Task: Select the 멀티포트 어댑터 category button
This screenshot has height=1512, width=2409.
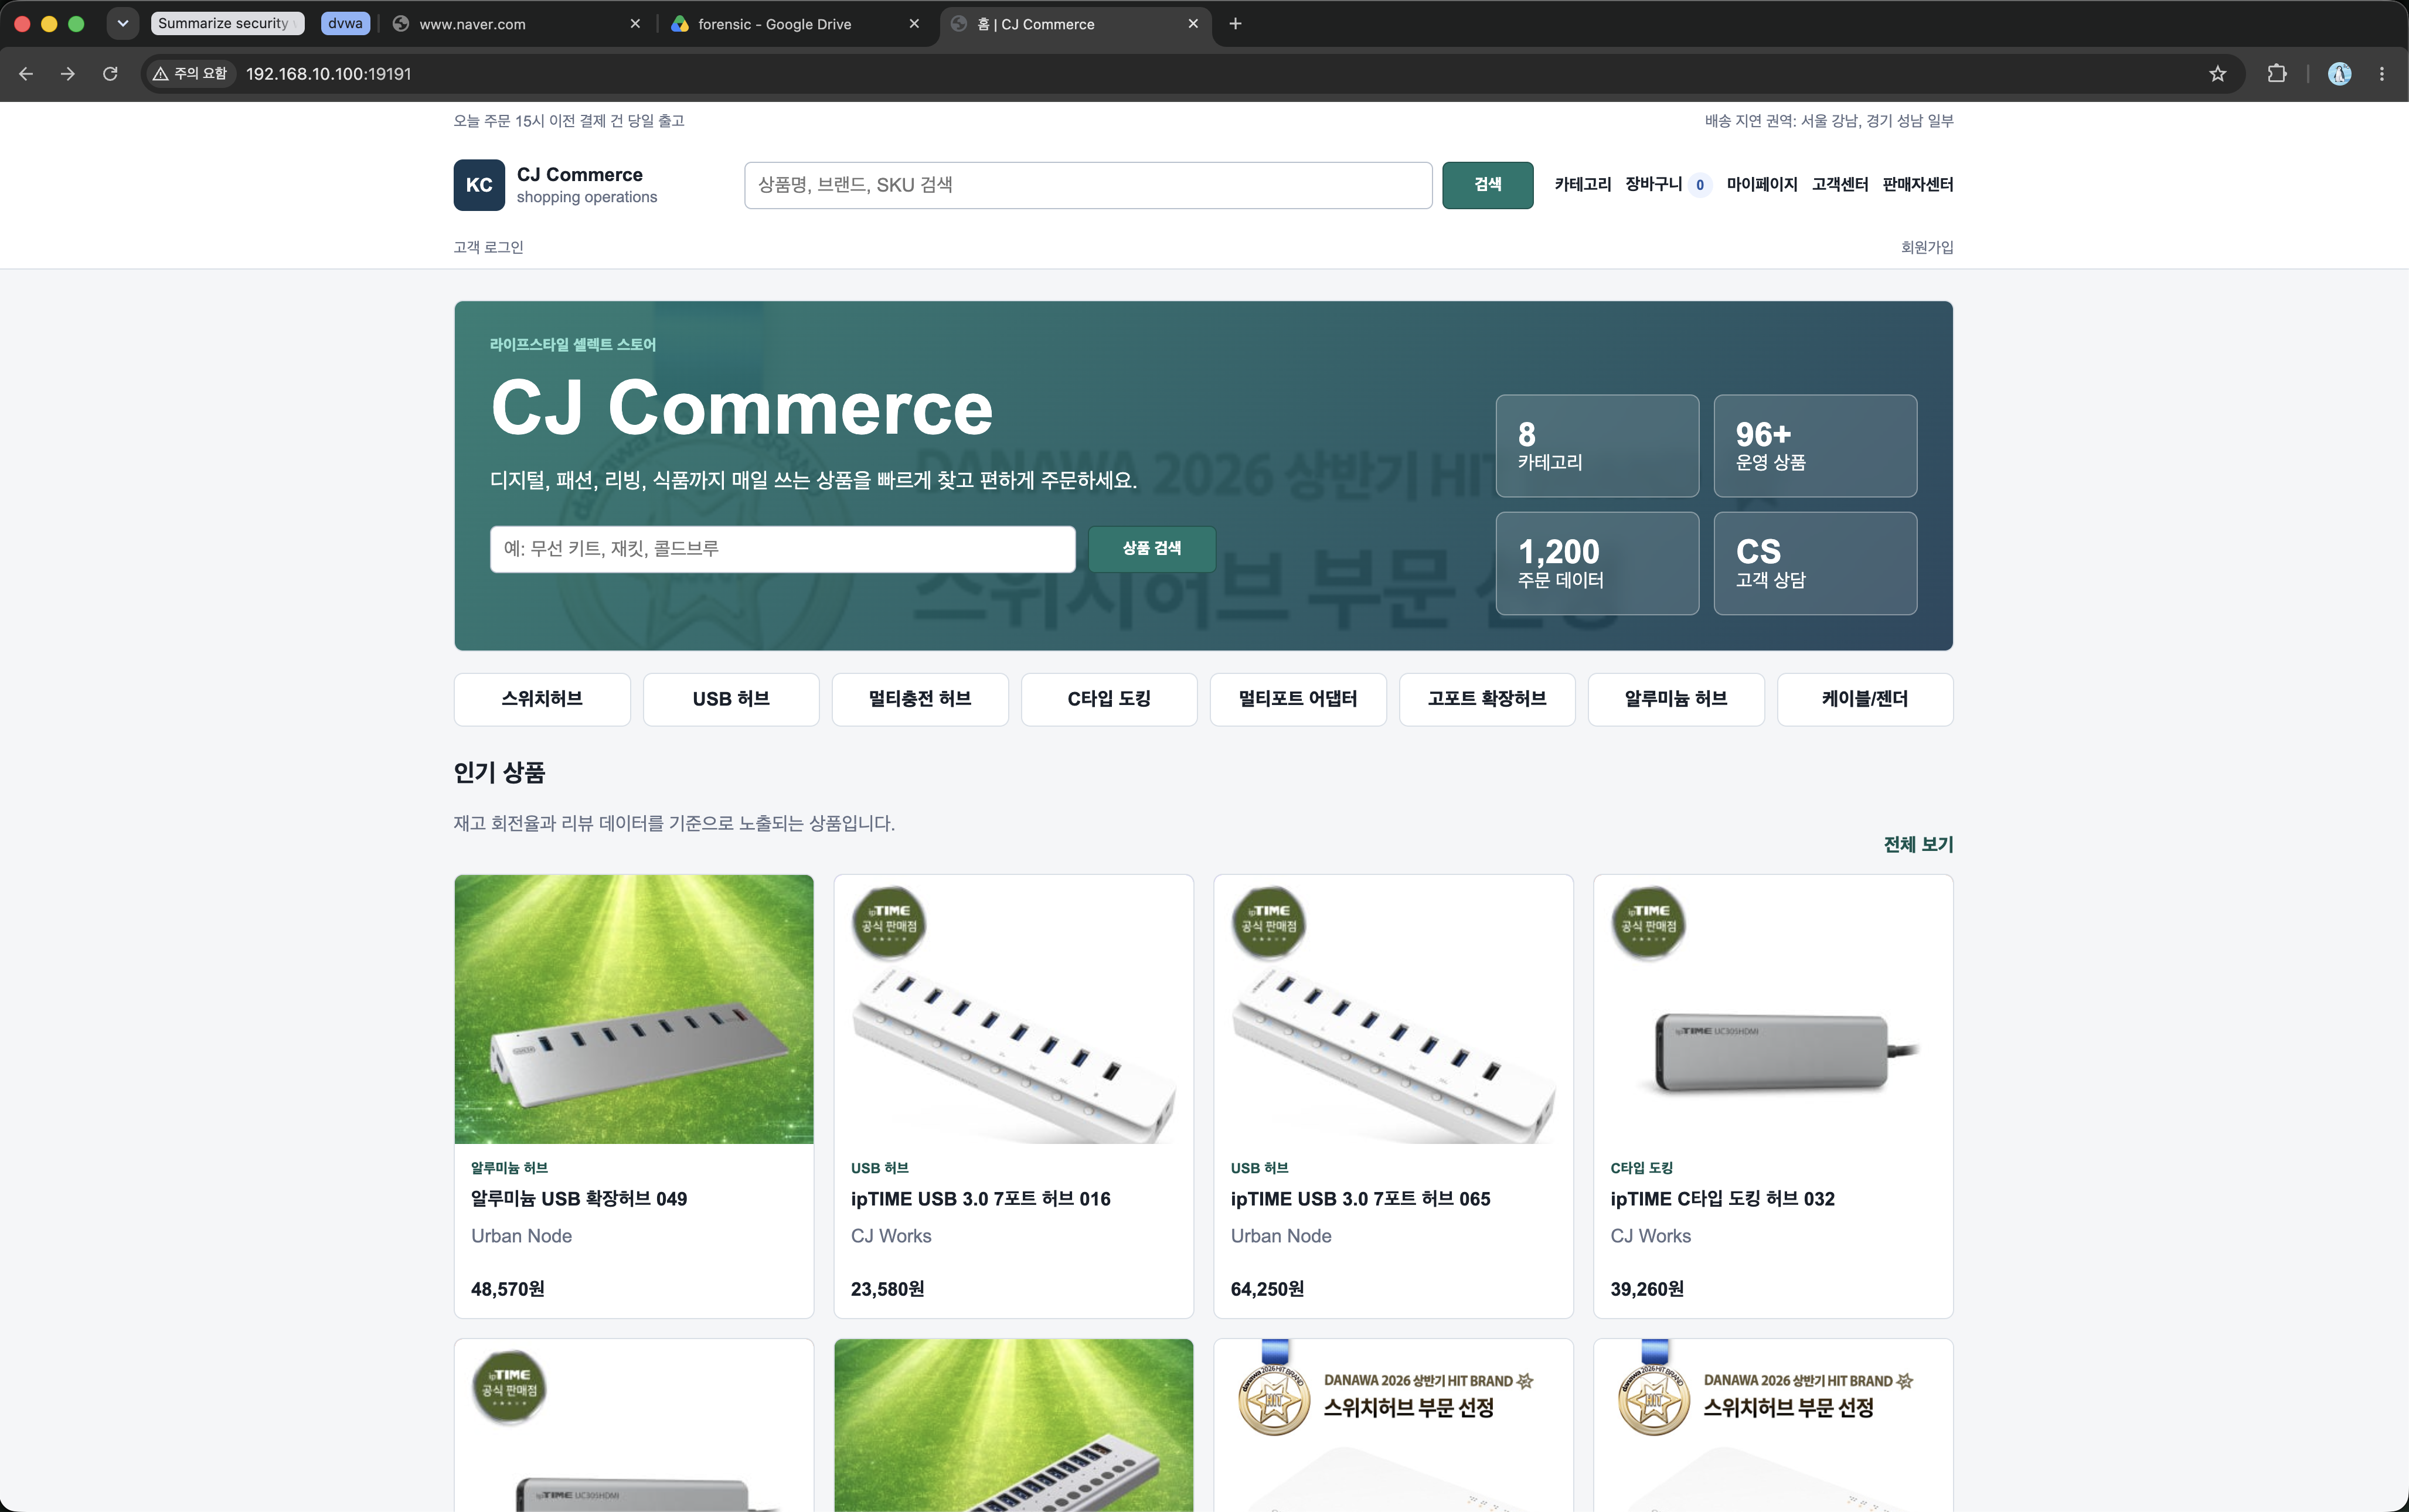Action: click(1298, 699)
